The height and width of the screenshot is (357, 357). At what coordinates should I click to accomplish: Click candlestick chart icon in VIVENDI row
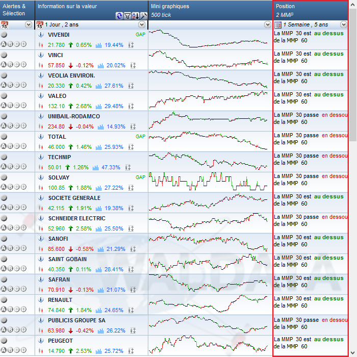pyautogui.click(x=41, y=45)
